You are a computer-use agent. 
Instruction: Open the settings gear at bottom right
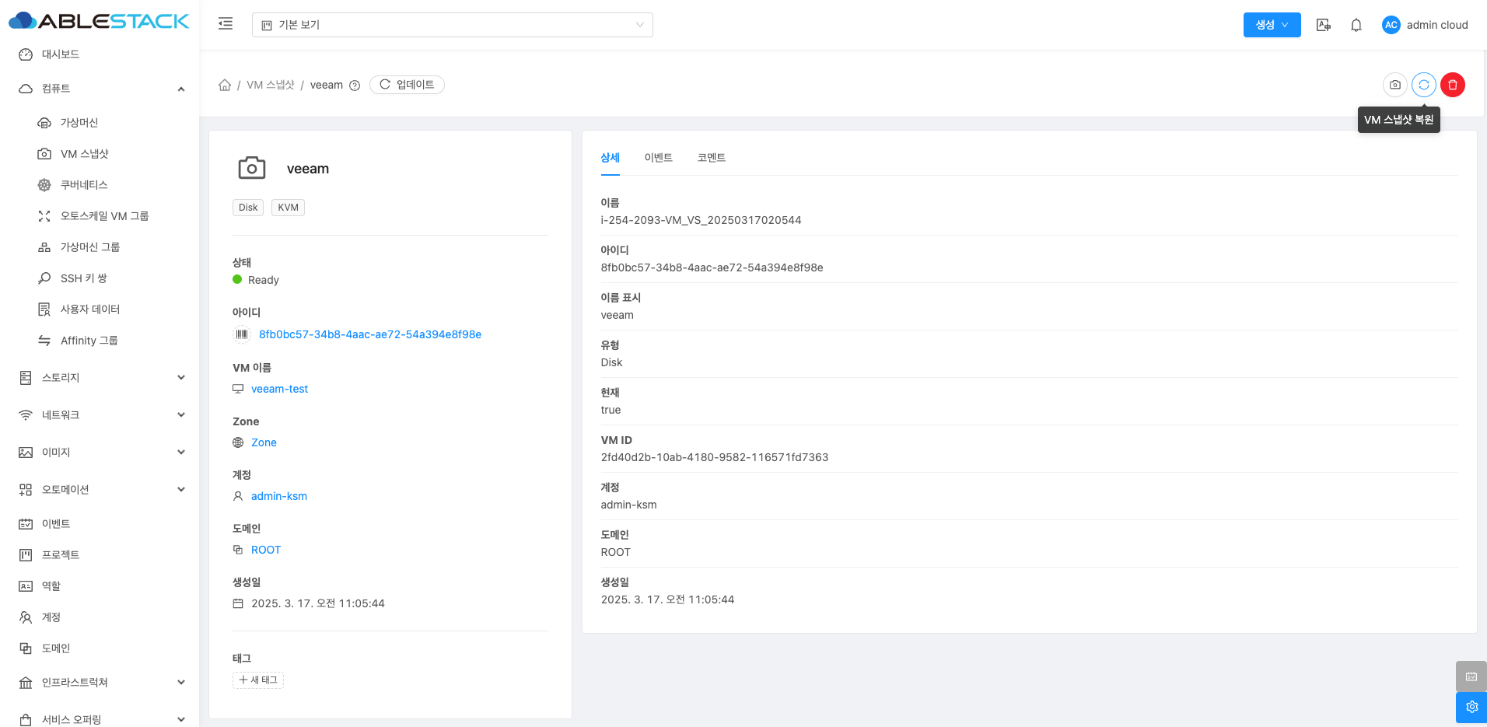[1471, 707]
